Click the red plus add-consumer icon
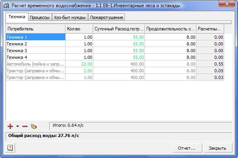The height and width of the screenshot is (158, 238). 10,126
